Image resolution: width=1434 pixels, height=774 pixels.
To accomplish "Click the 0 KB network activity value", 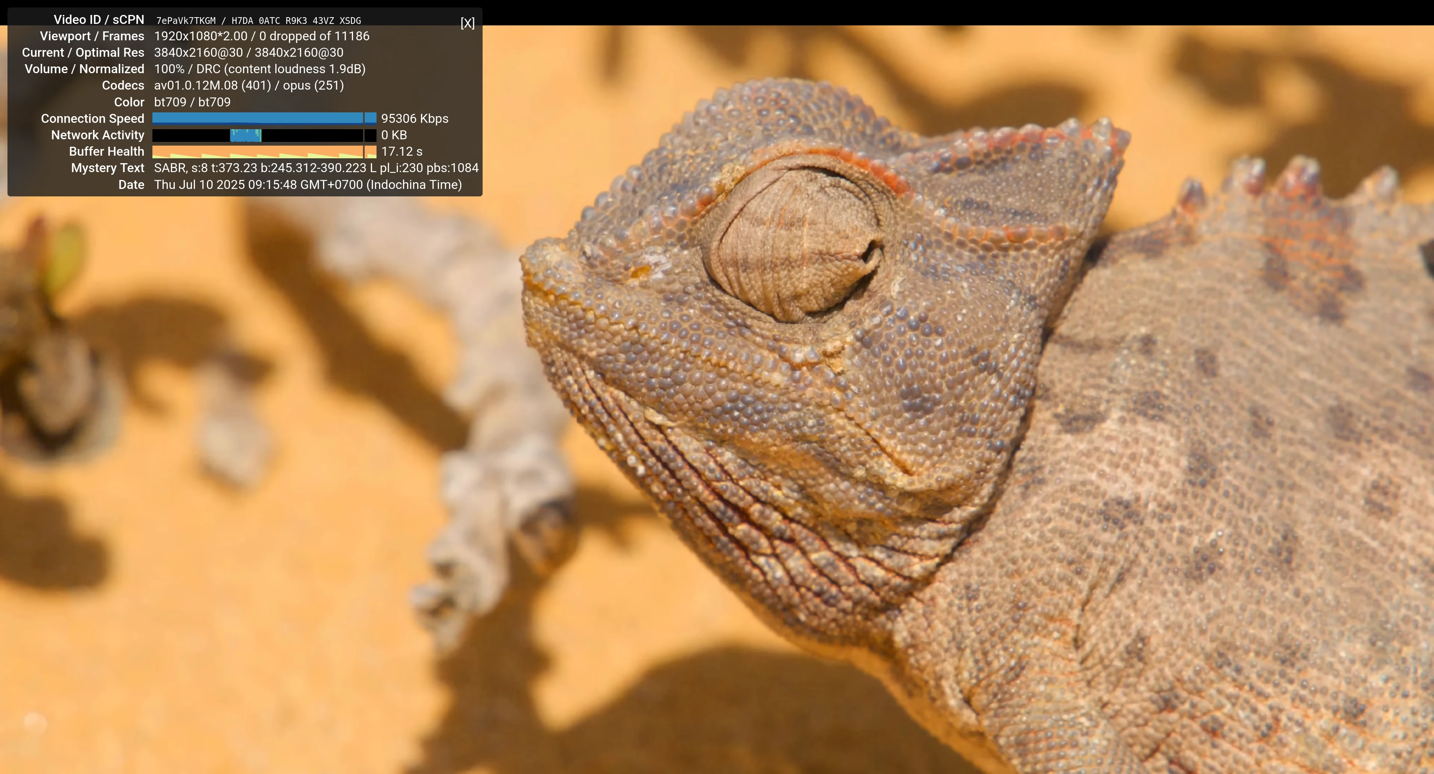I will (x=394, y=135).
